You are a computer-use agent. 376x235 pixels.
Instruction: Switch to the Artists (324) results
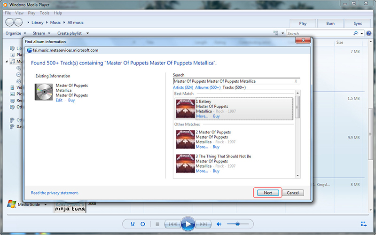click(x=183, y=87)
